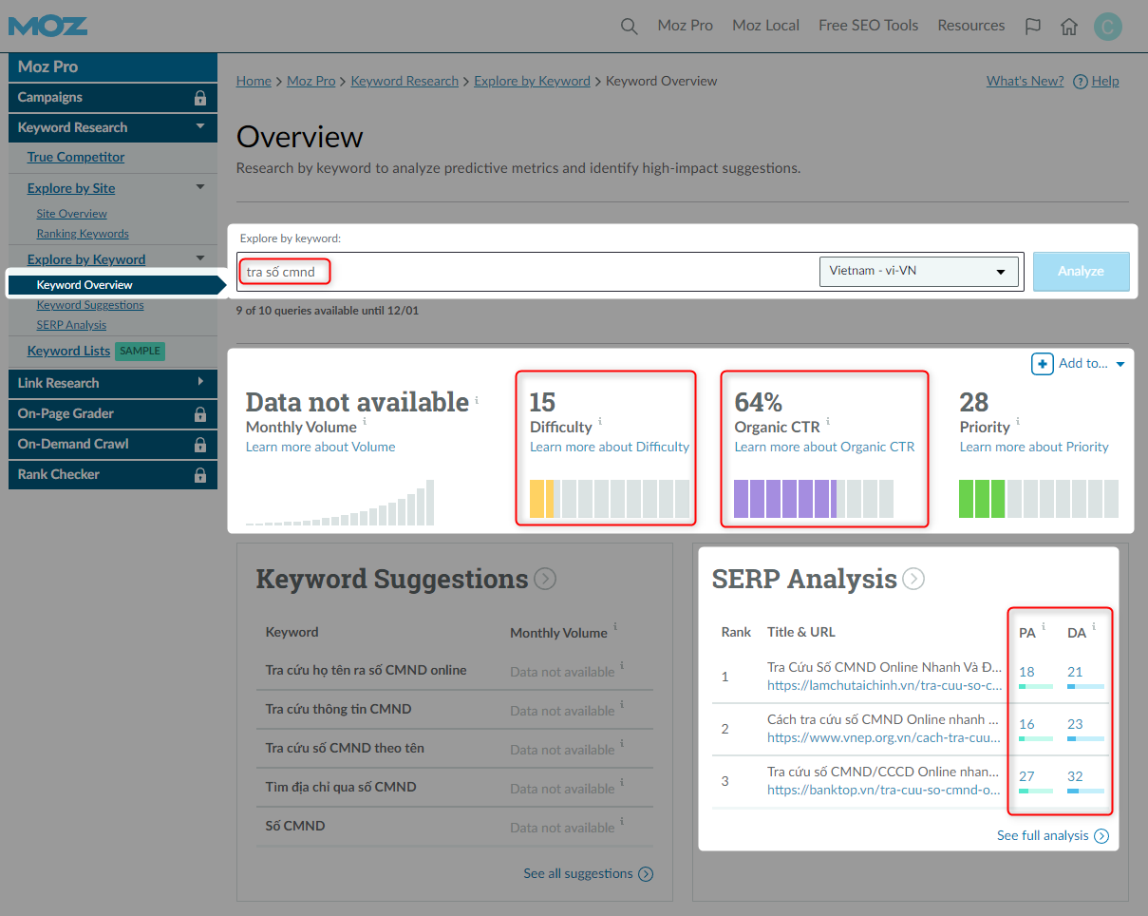Click Learn more about Organic CTR
Screen dimensions: 1148x916
coord(824,447)
